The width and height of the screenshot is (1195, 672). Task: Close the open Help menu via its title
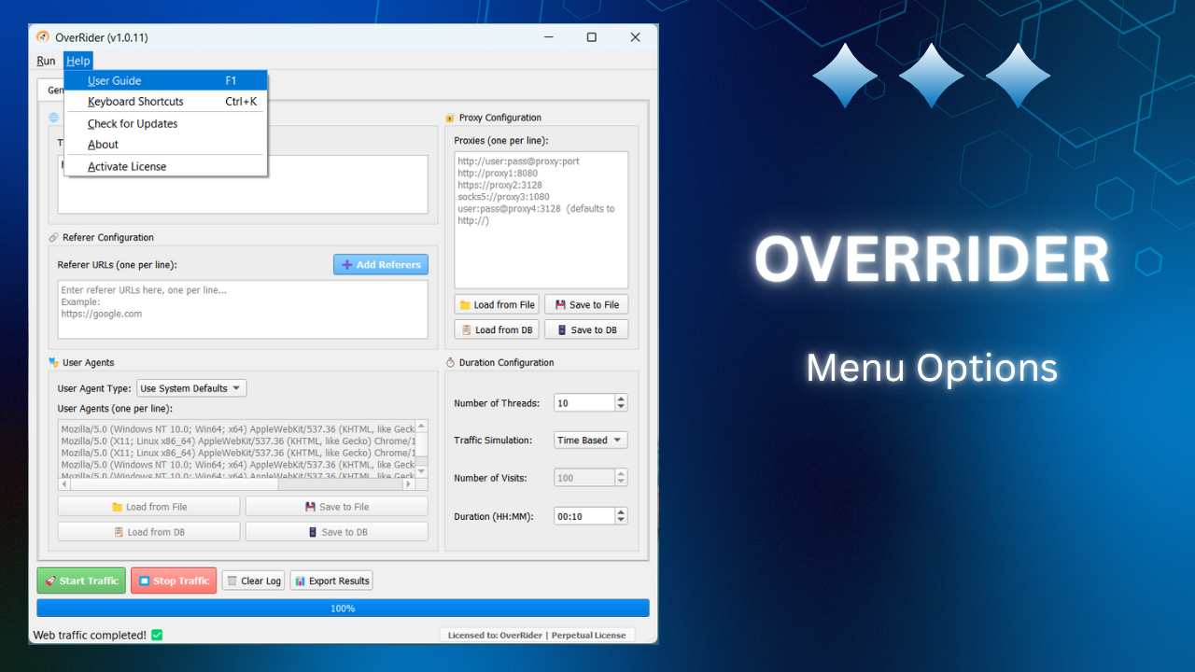78,61
